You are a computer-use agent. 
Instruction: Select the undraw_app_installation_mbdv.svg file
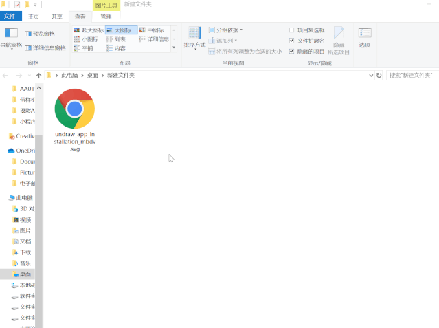tap(75, 120)
